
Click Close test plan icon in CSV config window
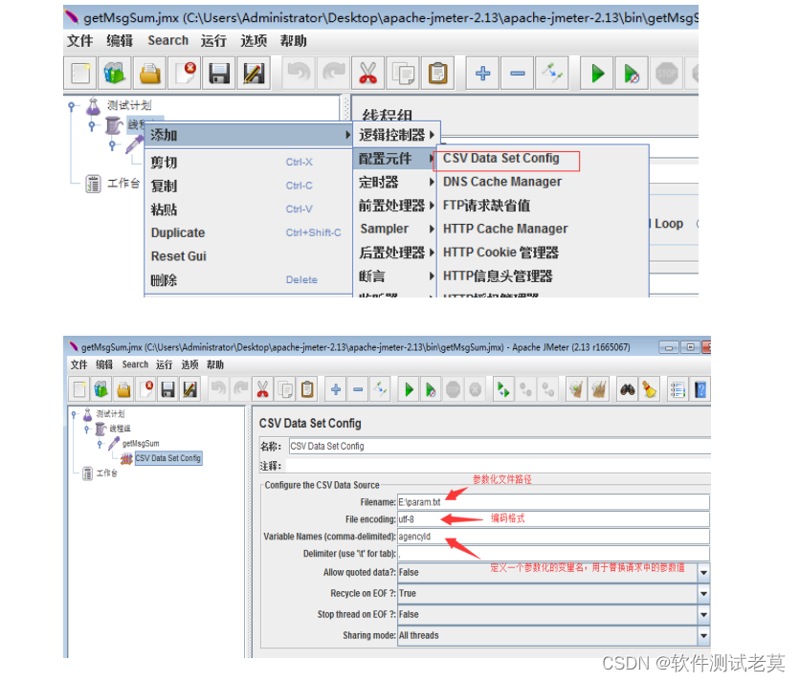click(145, 389)
